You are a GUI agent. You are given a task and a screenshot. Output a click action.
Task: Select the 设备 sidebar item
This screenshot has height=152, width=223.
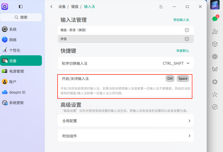click(x=21, y=61)
